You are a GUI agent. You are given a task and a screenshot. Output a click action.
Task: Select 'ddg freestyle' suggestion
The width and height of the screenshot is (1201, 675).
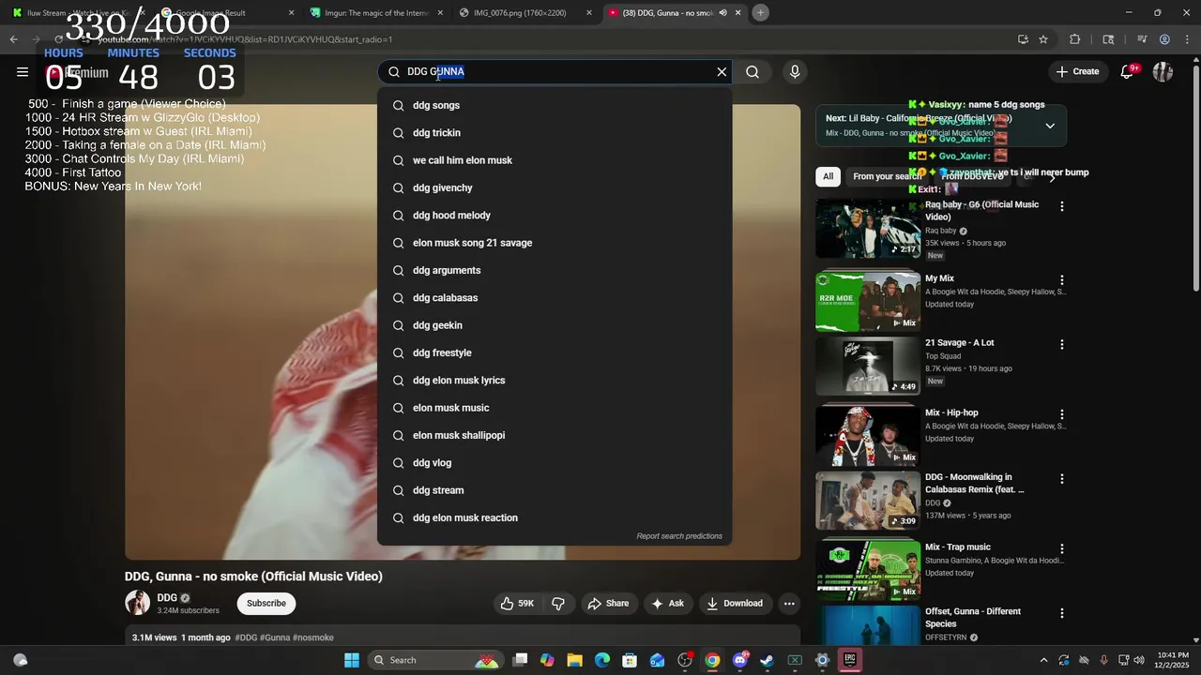pos(555,352)
